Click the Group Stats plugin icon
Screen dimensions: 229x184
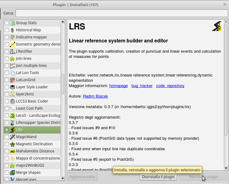(x=12, y=23)
